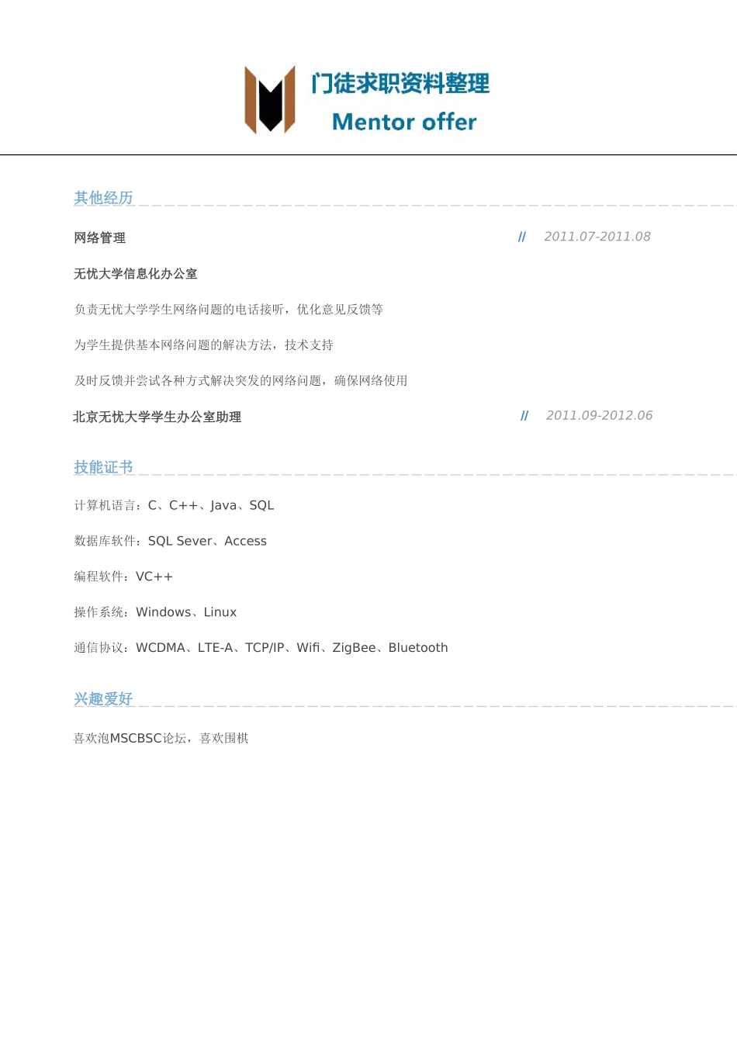The width and height of the screenshot is (737, 1043).
Task: Select the 计算机语言 skills line
Action: [174, 504]
